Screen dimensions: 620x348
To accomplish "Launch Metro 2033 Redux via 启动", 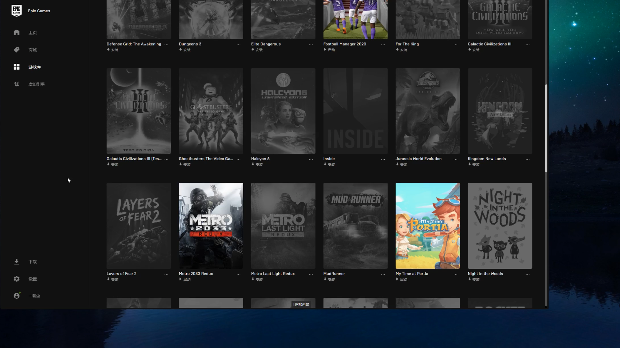I will pyautogui.click(x=185, y=279).
